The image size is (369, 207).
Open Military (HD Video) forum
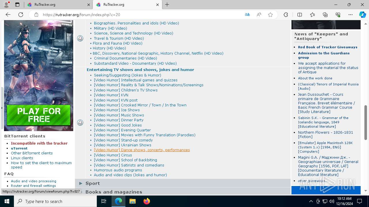110,28
